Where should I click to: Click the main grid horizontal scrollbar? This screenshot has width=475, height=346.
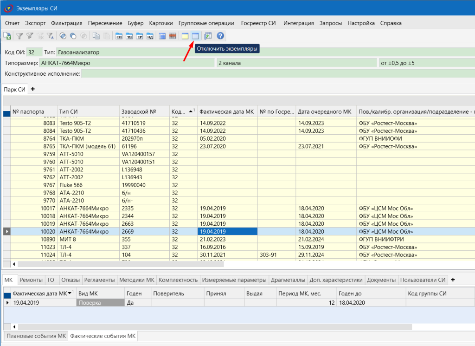pyautogui.click(x=121, y=264)
